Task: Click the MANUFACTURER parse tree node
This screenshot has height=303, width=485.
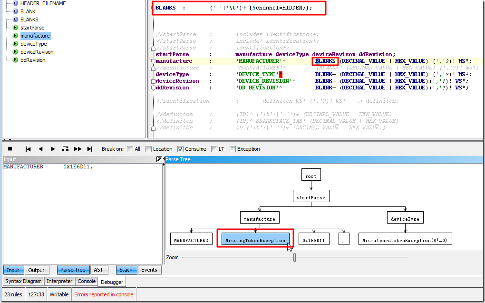Action: [x=191, y=239]
